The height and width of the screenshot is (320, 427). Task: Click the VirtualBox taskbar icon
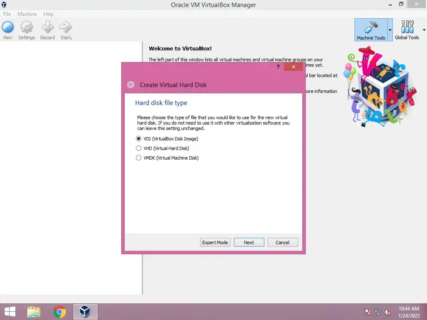click(x=85, y=312)
